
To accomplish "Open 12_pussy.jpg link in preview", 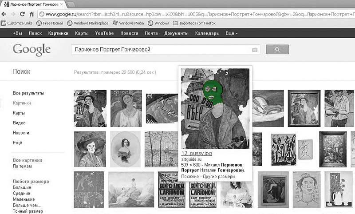I will (x=197, y=153).
